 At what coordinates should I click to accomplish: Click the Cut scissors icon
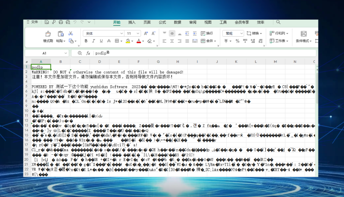(70, 33)
